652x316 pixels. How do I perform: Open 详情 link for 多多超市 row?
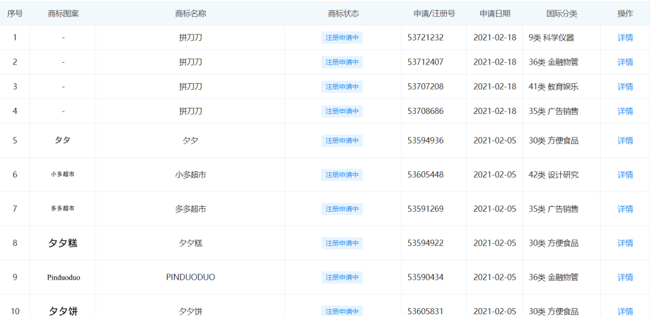(x=625, y=209)
